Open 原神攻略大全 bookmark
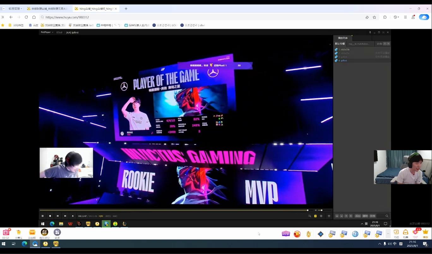 (137, 25)
